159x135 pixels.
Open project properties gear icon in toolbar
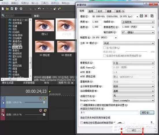(x=21, y=9)
